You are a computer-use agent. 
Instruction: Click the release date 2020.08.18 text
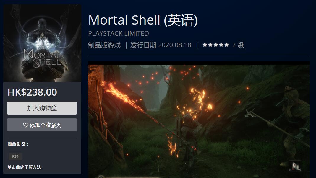(175, 45)
